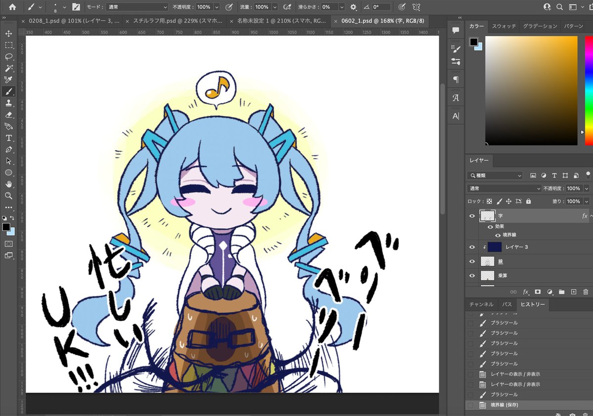
Task: Select the Brush tool in the left toolbar
Action: coord(8,92)
